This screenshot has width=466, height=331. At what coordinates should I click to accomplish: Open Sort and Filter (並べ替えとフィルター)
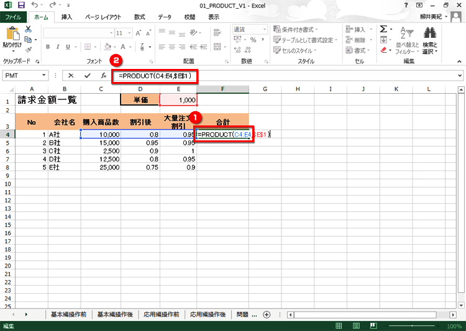click(x=407, y=41)
